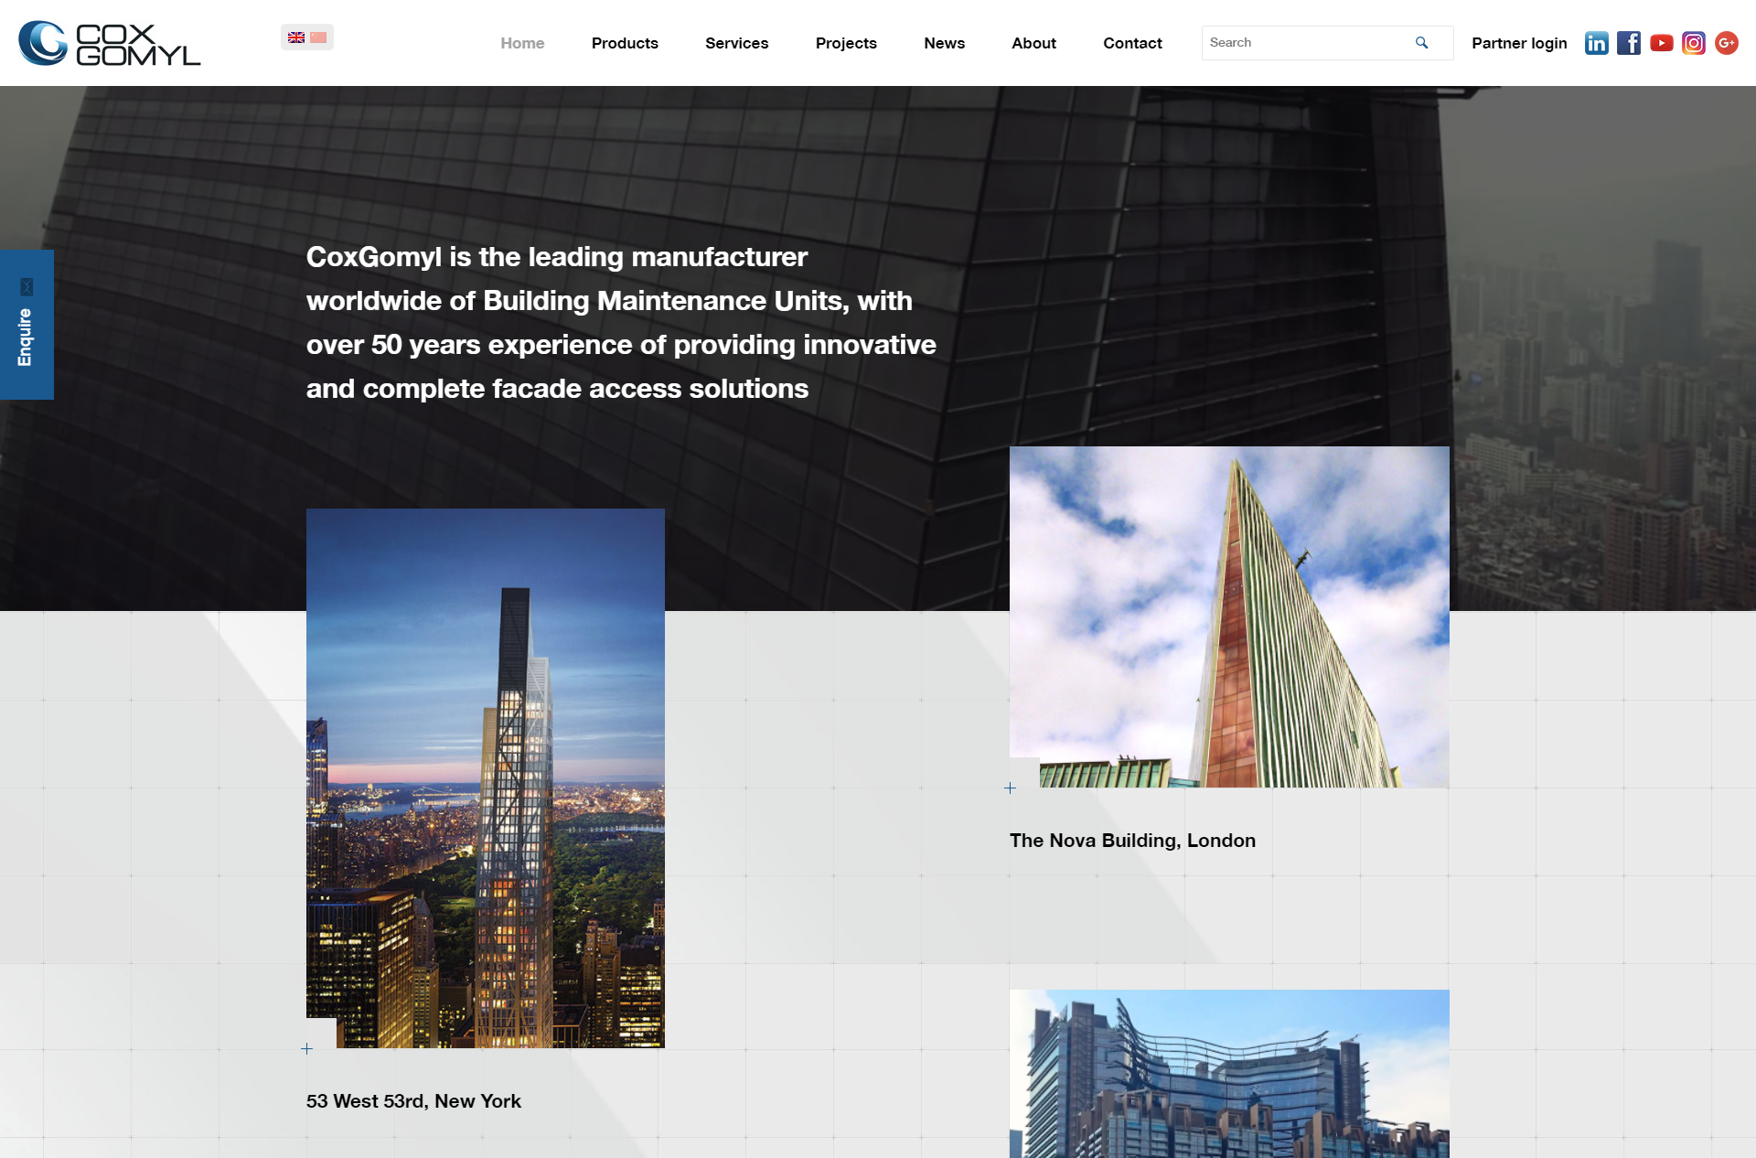
Task: Open the Facebook social icon
Action: tap(1629, 43)
